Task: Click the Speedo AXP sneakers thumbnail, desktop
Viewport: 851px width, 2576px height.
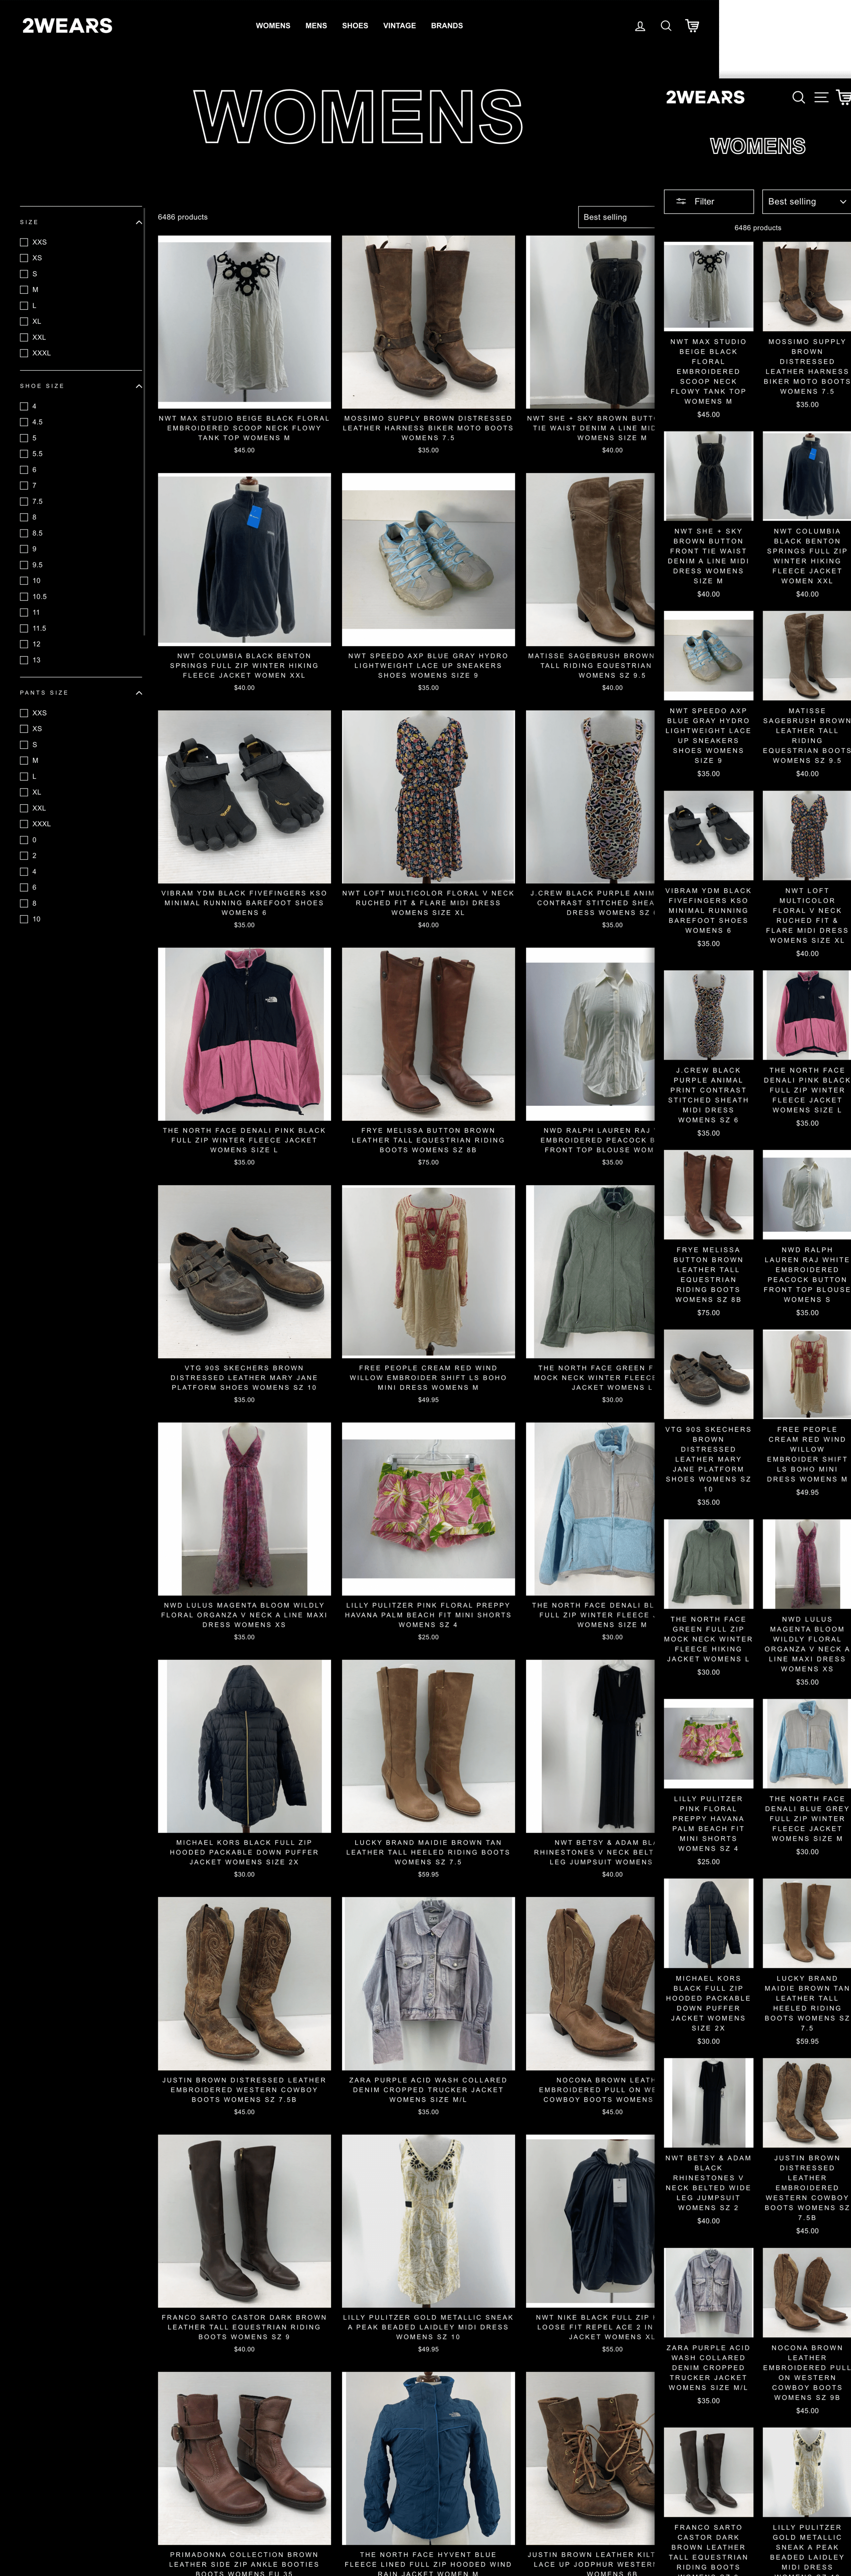Action: [428, 560]
